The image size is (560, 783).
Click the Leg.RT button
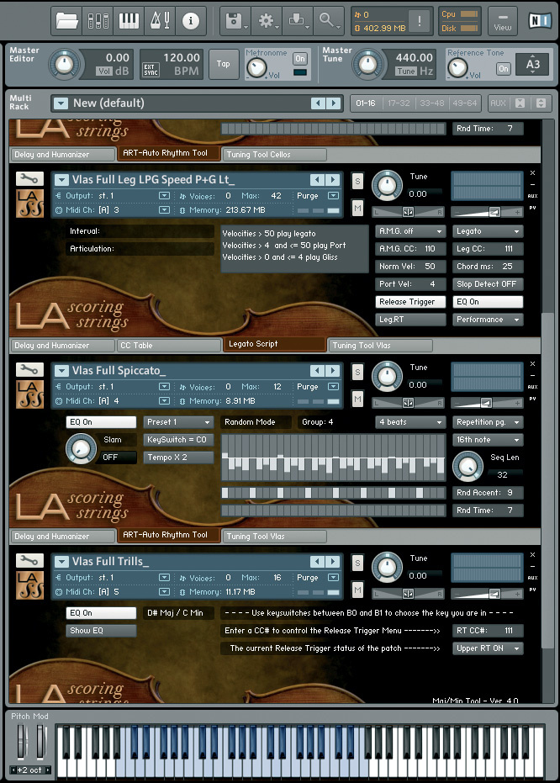click(410, 319)
